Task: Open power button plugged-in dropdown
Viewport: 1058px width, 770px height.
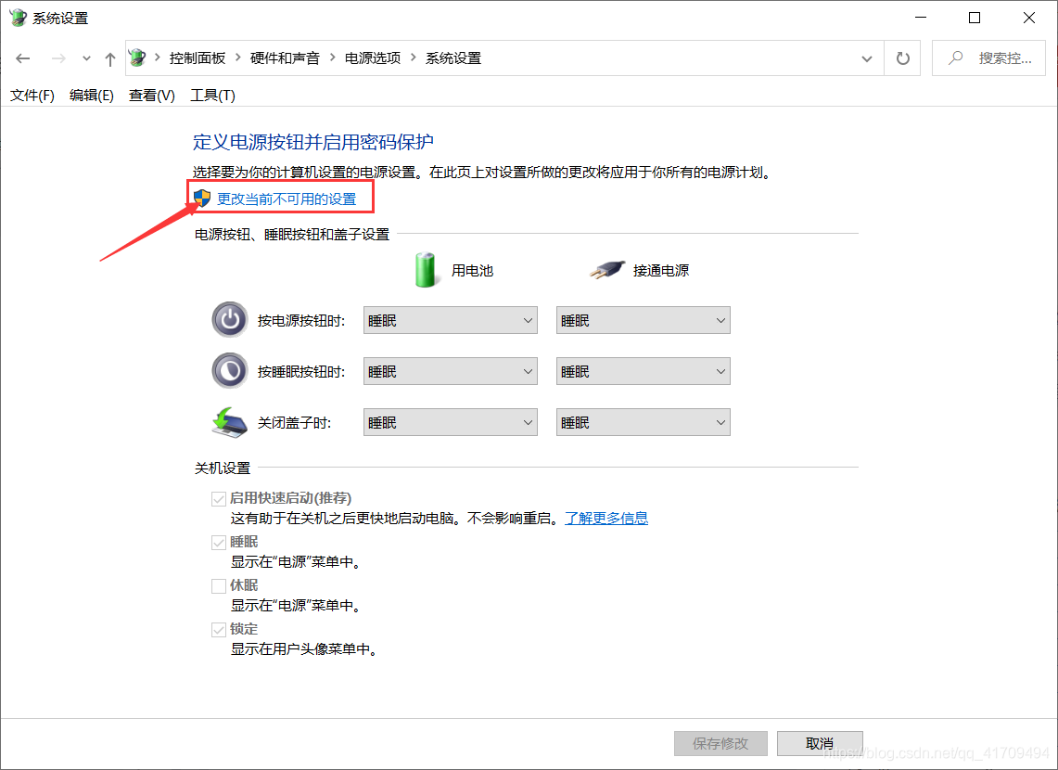Action: click(643, 321)
